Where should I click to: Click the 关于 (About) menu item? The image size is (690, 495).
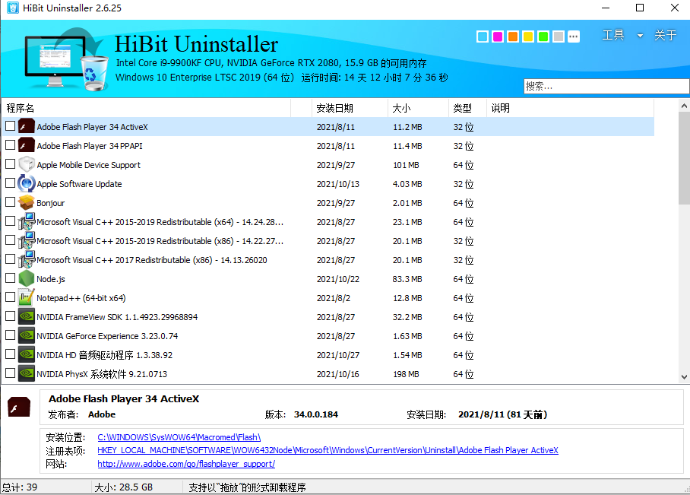coord(666,35)
